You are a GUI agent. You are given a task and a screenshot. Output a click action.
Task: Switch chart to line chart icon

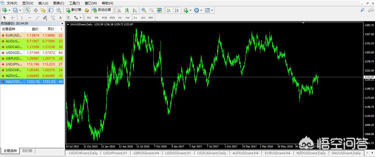pyautogui.click(x=135, y=10)
